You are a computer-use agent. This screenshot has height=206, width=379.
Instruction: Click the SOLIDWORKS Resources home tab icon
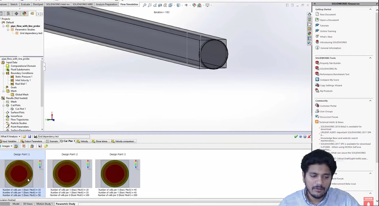coord(309,15)
